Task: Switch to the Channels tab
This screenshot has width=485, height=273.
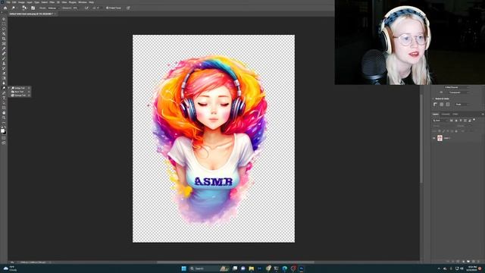Action: tap(446, 115)
